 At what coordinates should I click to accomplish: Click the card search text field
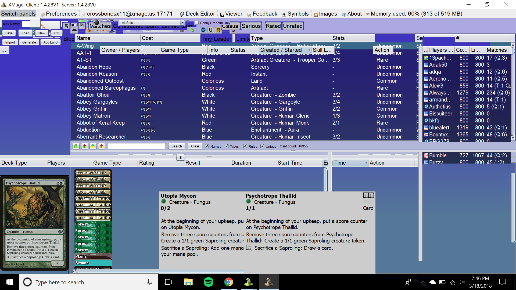(137, 146)
